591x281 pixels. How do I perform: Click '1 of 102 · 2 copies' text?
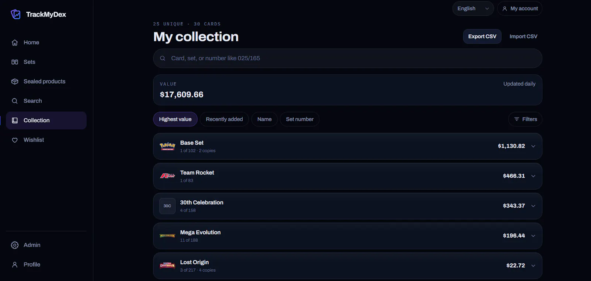pos(198,151)
